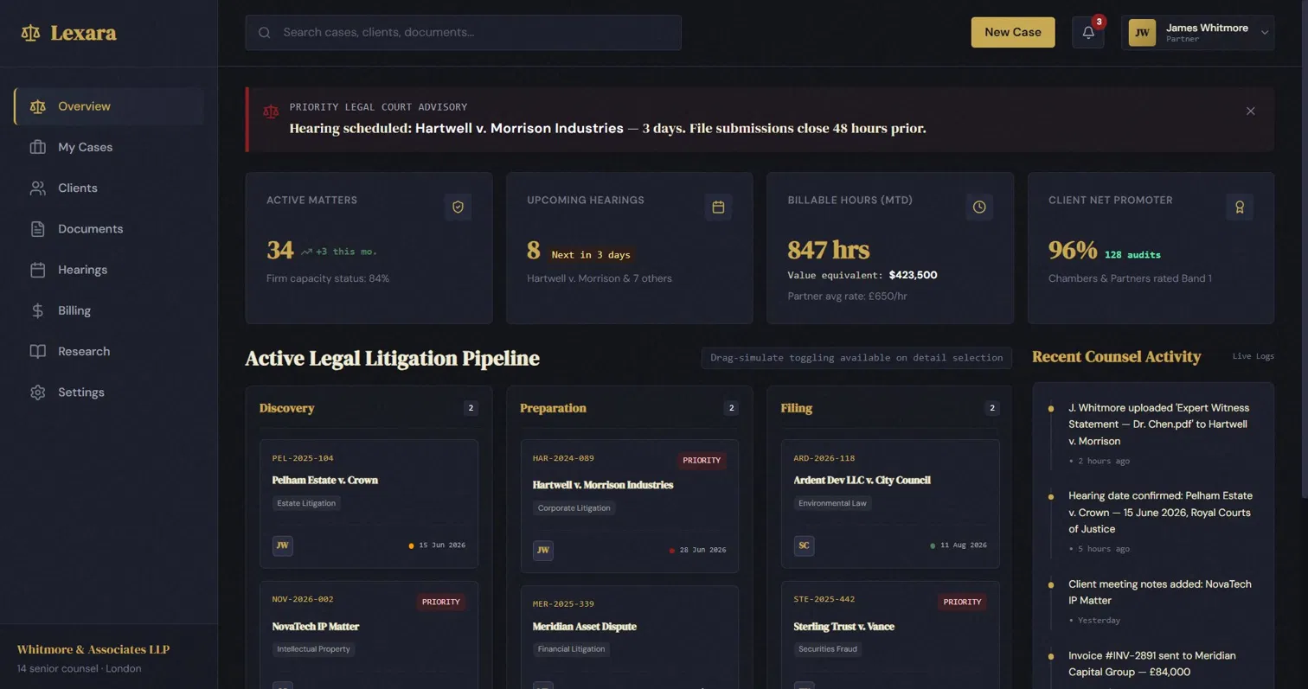Go to the Billing section
Image resolution: width=1308 pixels, height=689 pixels.
tap(109, 310)
